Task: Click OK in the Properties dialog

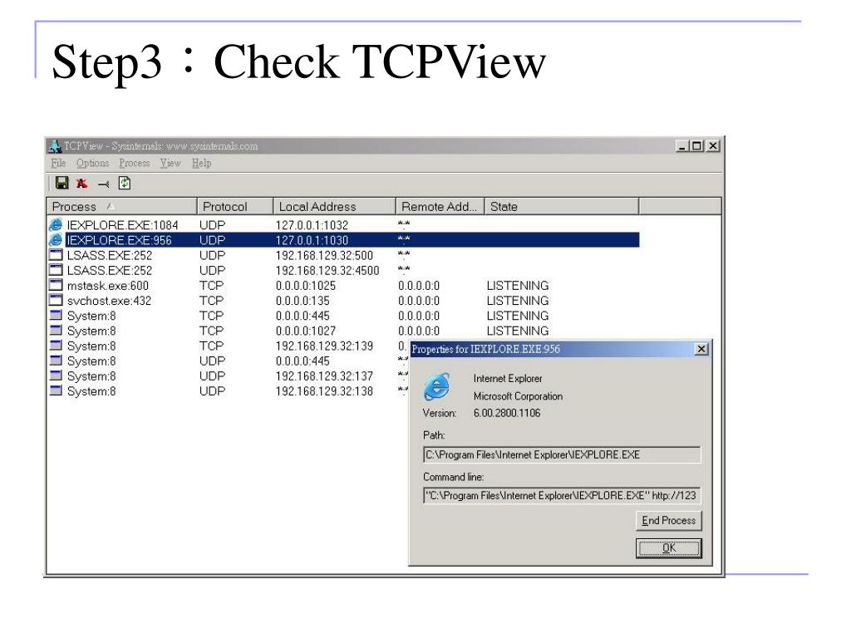Action: click(x=669, y=548)
